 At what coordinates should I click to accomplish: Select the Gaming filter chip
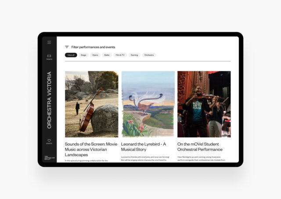134,55
